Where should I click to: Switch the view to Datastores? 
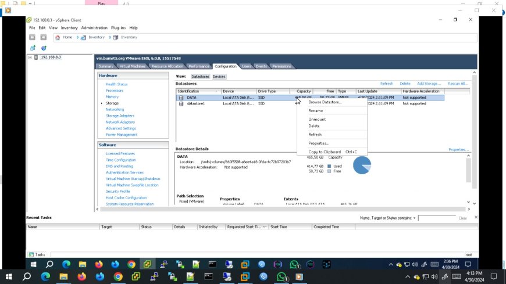pos(200,77)
